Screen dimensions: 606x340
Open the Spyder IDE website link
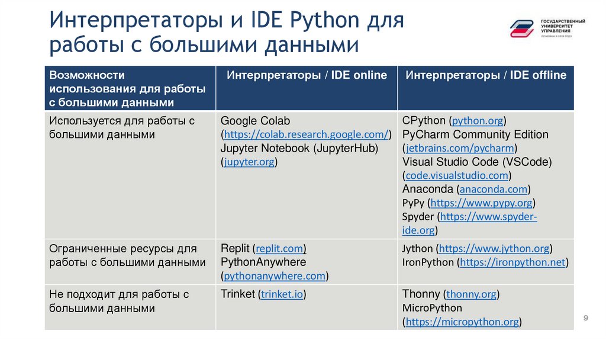coord(469,223)
